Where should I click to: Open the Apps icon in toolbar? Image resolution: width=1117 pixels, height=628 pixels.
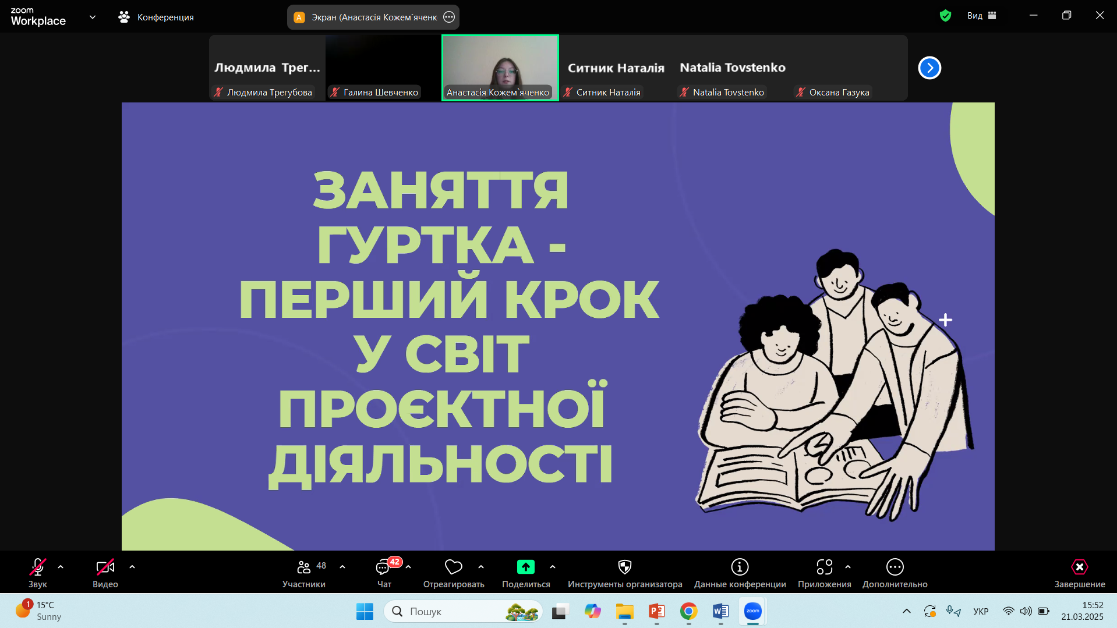(824, 567)
